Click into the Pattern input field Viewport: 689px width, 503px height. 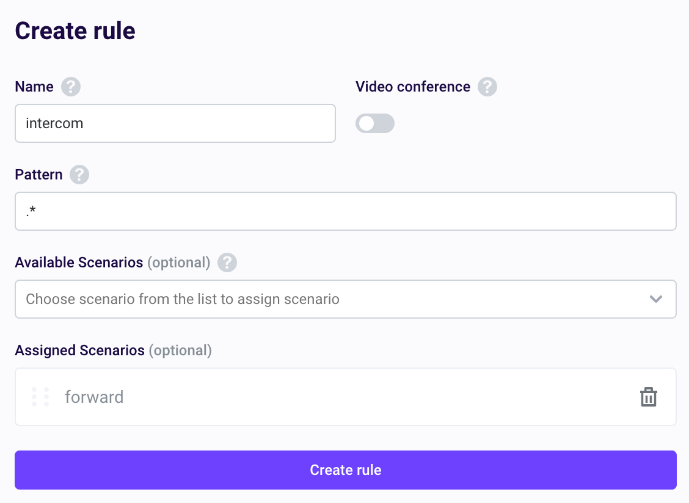(x=345, y=211)
